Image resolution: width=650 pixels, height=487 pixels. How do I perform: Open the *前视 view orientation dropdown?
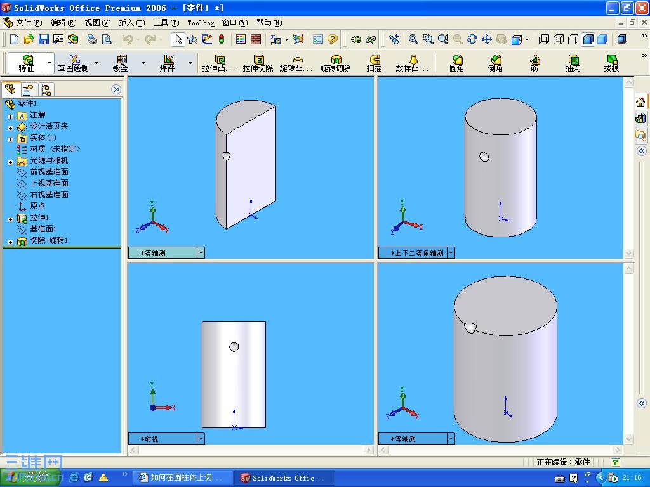tap(201, 439)
